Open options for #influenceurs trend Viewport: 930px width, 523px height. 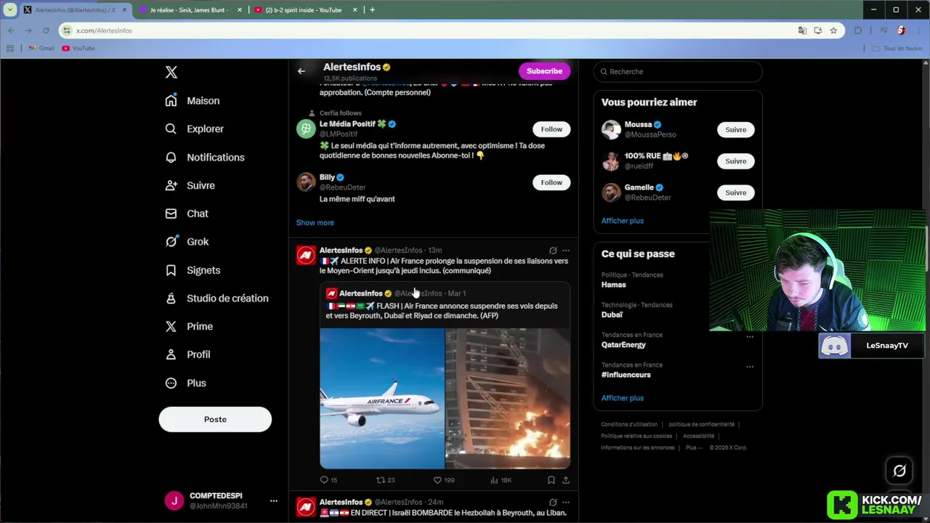click(750, 367)
